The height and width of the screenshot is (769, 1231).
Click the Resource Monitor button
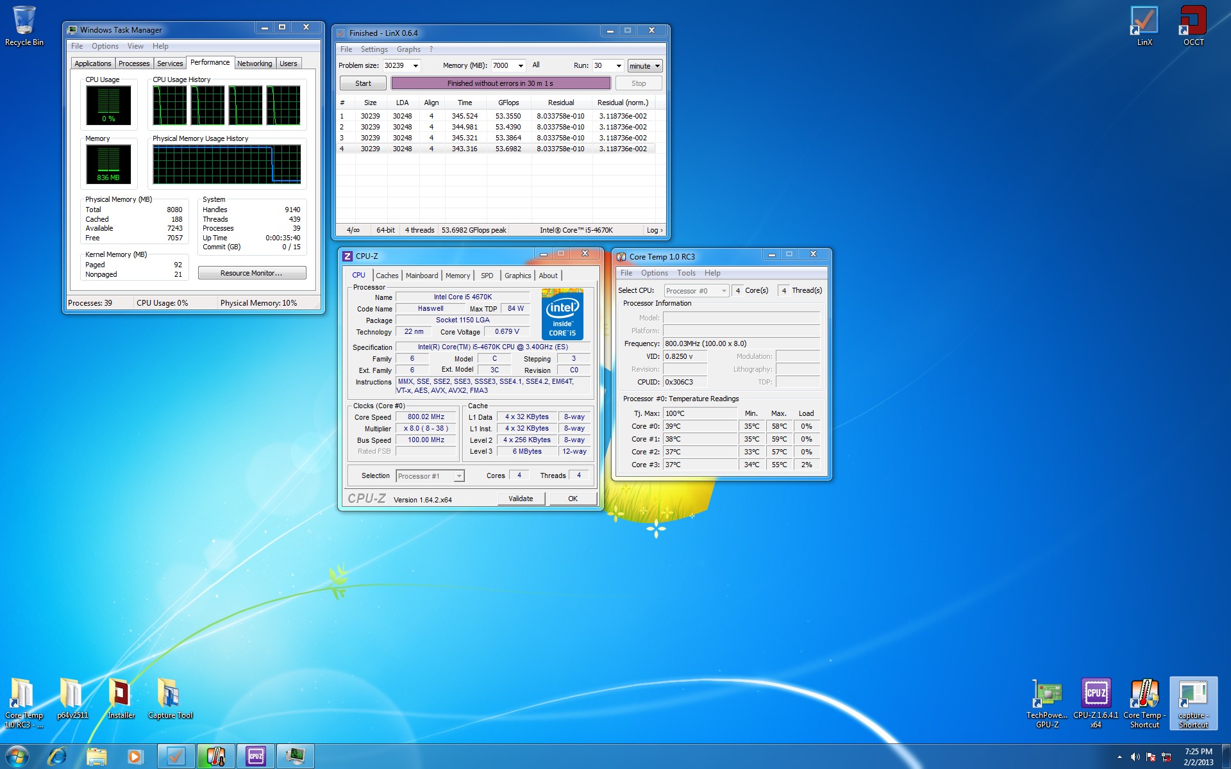(x=251, y=273)
